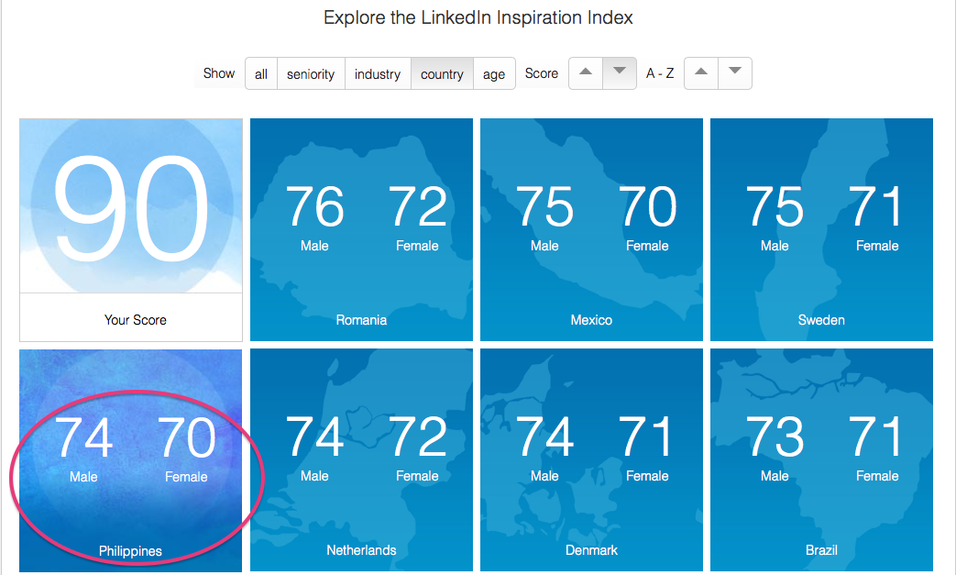
Task: Click Netherlands' female score 72
Action: coord(418,436)
